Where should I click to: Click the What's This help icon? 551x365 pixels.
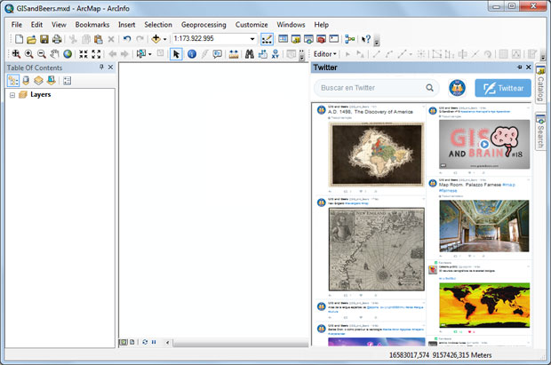pyautogui.click(x=366, y=39)
